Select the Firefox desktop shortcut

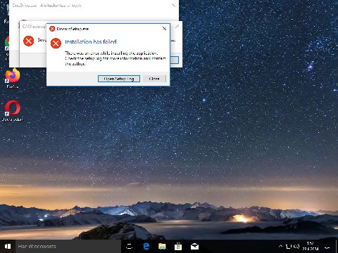(13, 79)
